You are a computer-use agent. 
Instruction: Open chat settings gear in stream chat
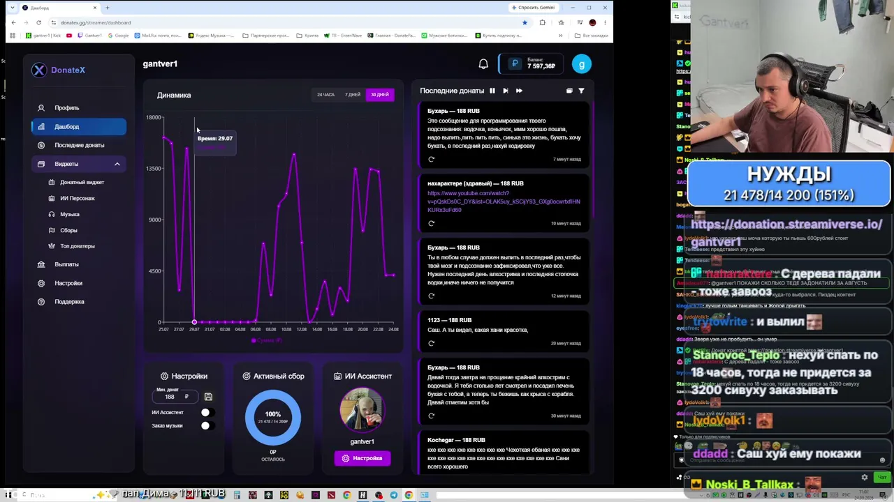tap(865, 478)
